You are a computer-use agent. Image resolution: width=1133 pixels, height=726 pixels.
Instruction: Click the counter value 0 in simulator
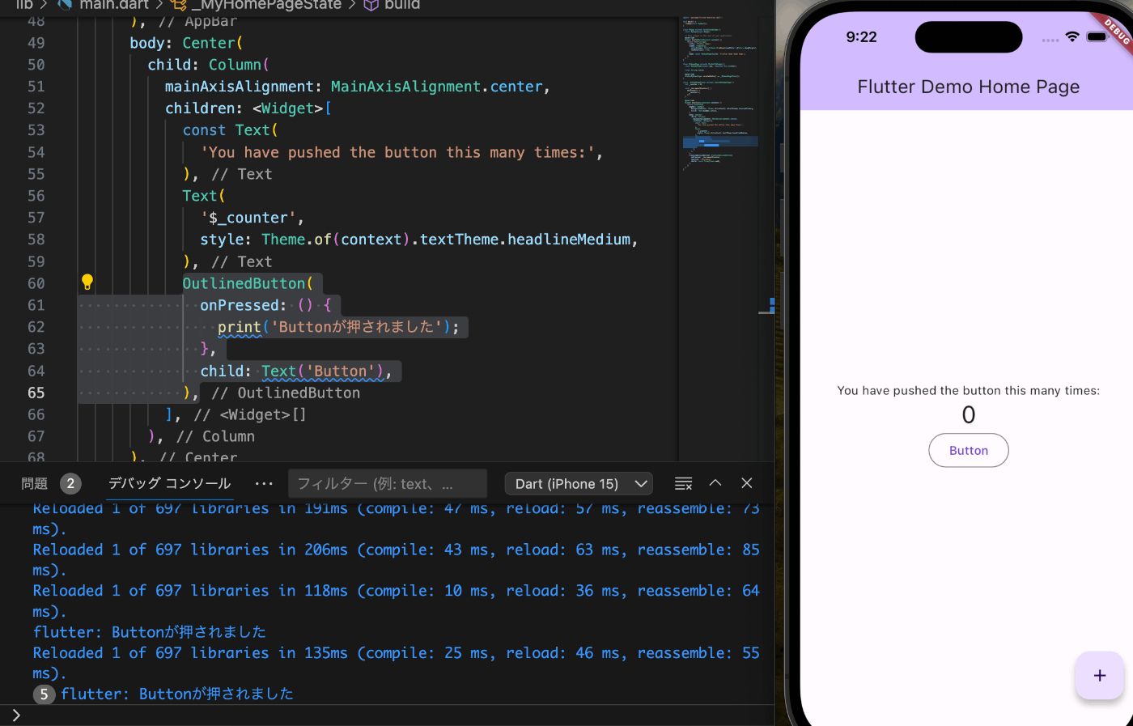coord(969,415)
